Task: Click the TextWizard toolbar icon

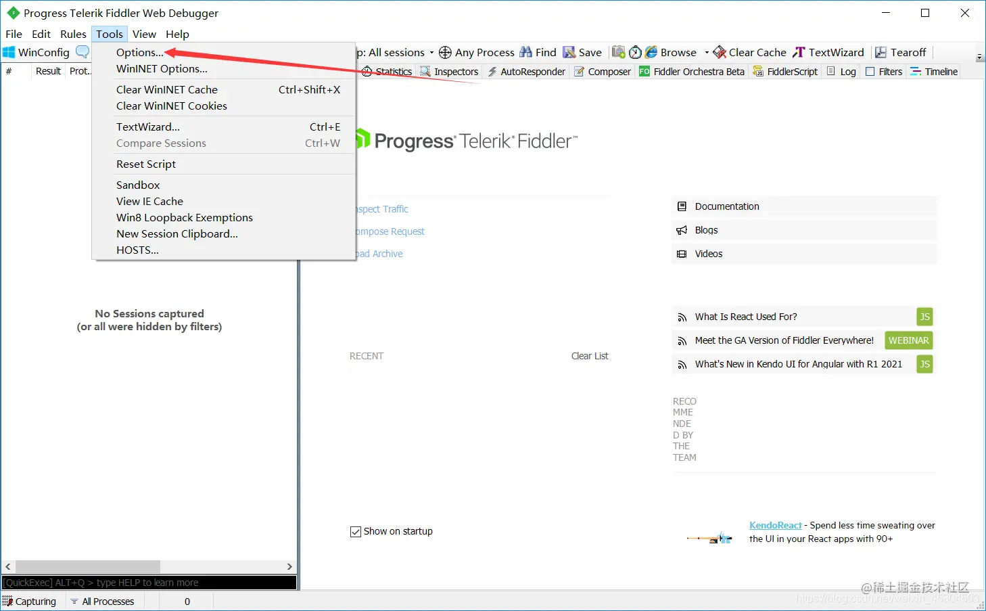Action: tap(799, 52)
